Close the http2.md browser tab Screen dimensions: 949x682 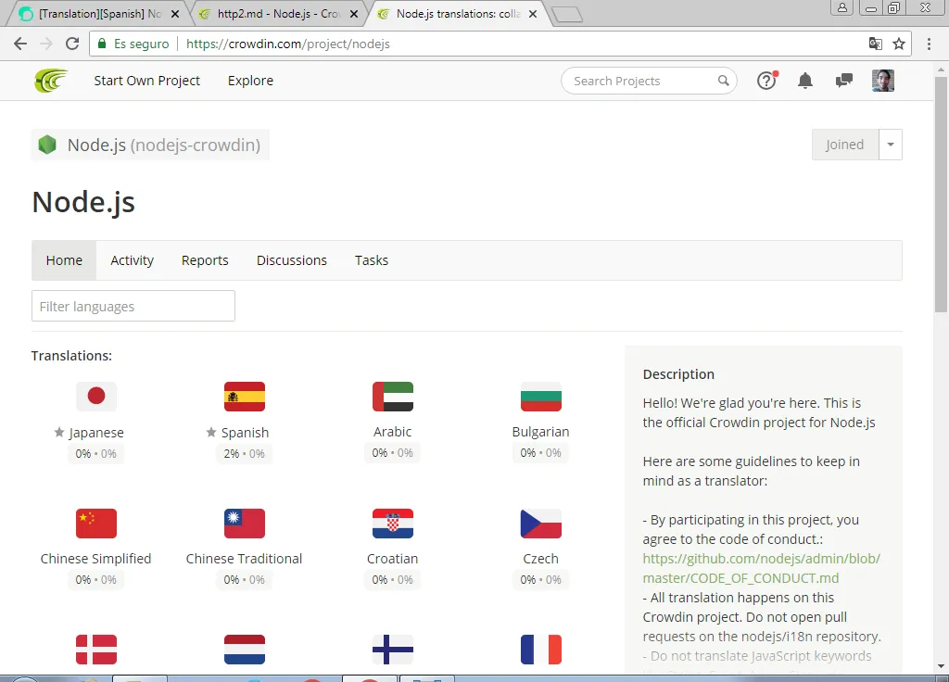click(x=354, y=14)
